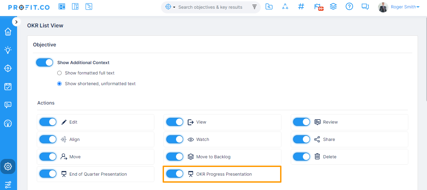Toggle the Align action switch

(48, 139)
